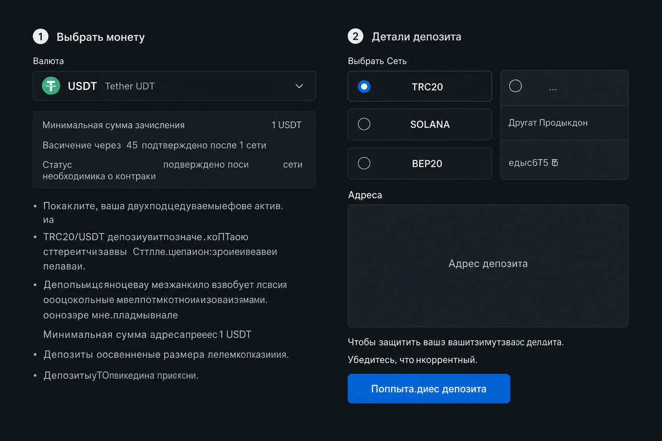Select the TRC20 network radio button
This screenshot has width=662, height=441.
pos(364,86)
